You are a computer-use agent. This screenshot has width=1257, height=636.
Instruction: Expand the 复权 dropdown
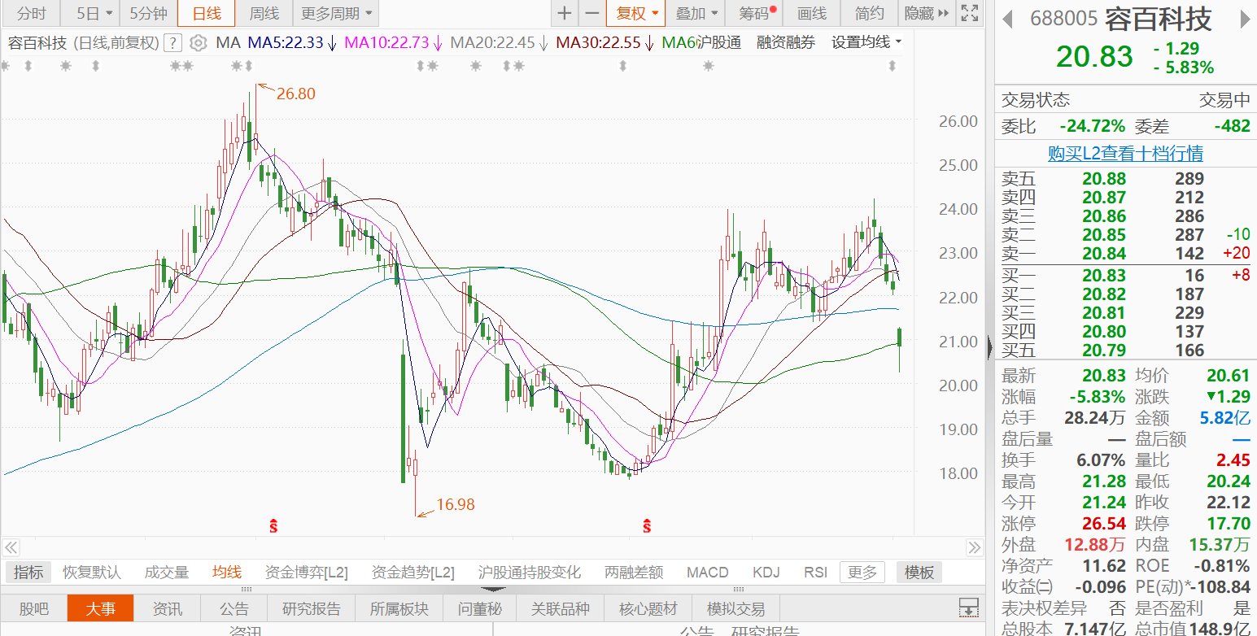click(637, 13)
